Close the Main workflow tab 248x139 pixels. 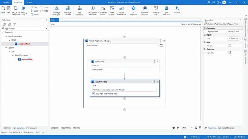pyautogui.click(x=57, y=20)
